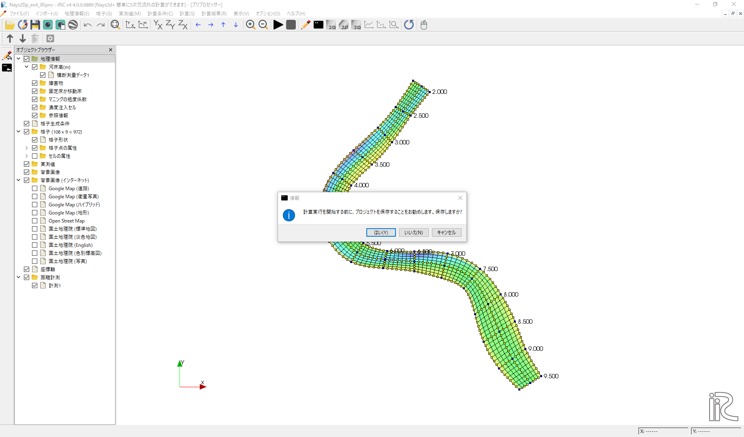Image resolution: width=744 pixels, height=437 pixels.
Task: Save the project with the floppy disk icon
Action: (x=35, y=25)
